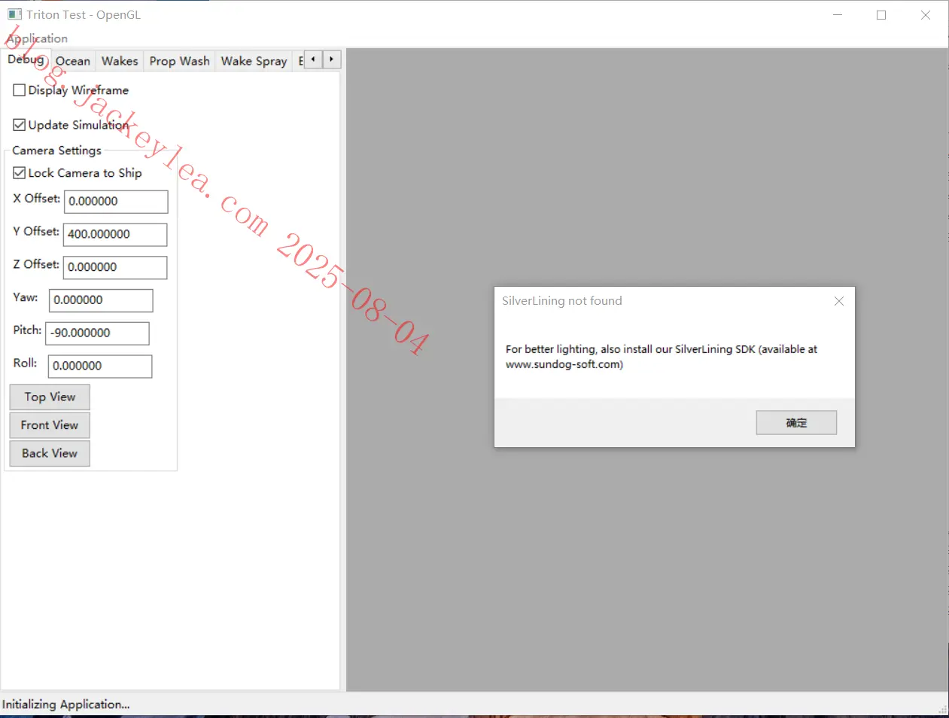Toggle the Update Simulation checkbox
Viewport: 949px width, 718px height.
(x=20, y=125)
